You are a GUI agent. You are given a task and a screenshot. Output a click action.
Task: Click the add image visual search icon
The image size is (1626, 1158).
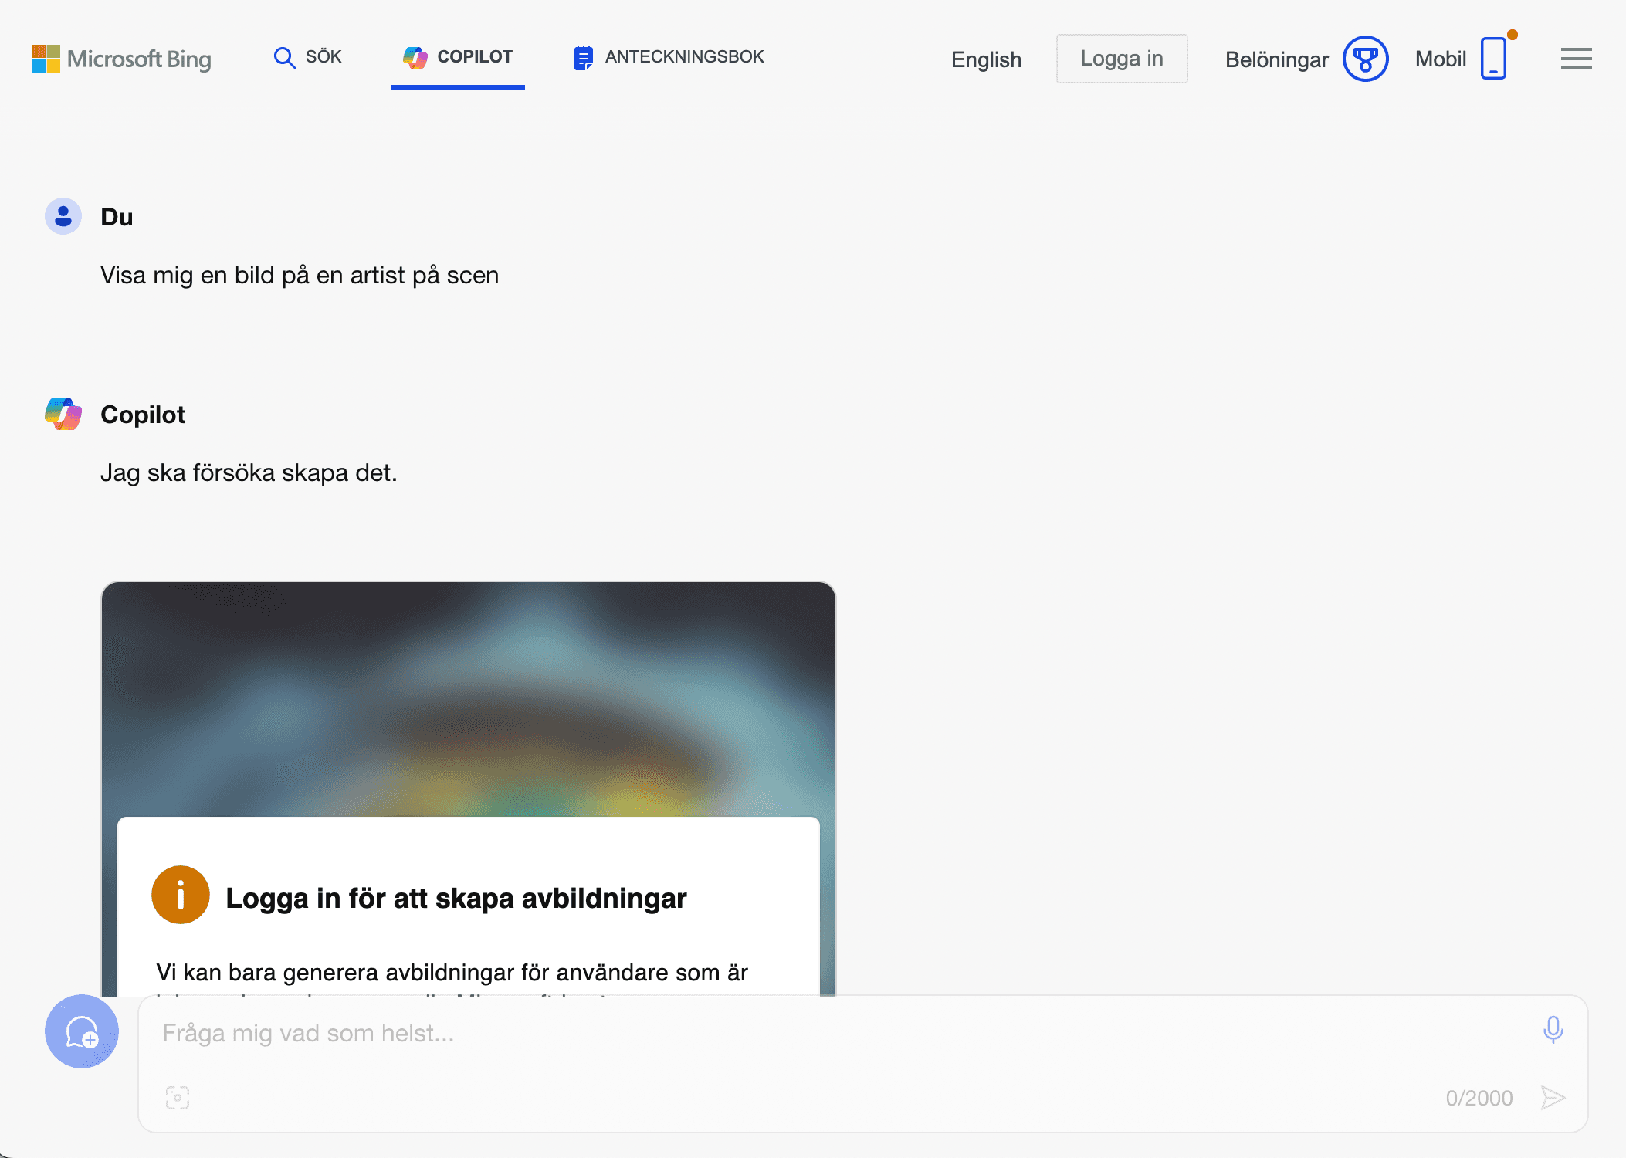(178, 1097)
